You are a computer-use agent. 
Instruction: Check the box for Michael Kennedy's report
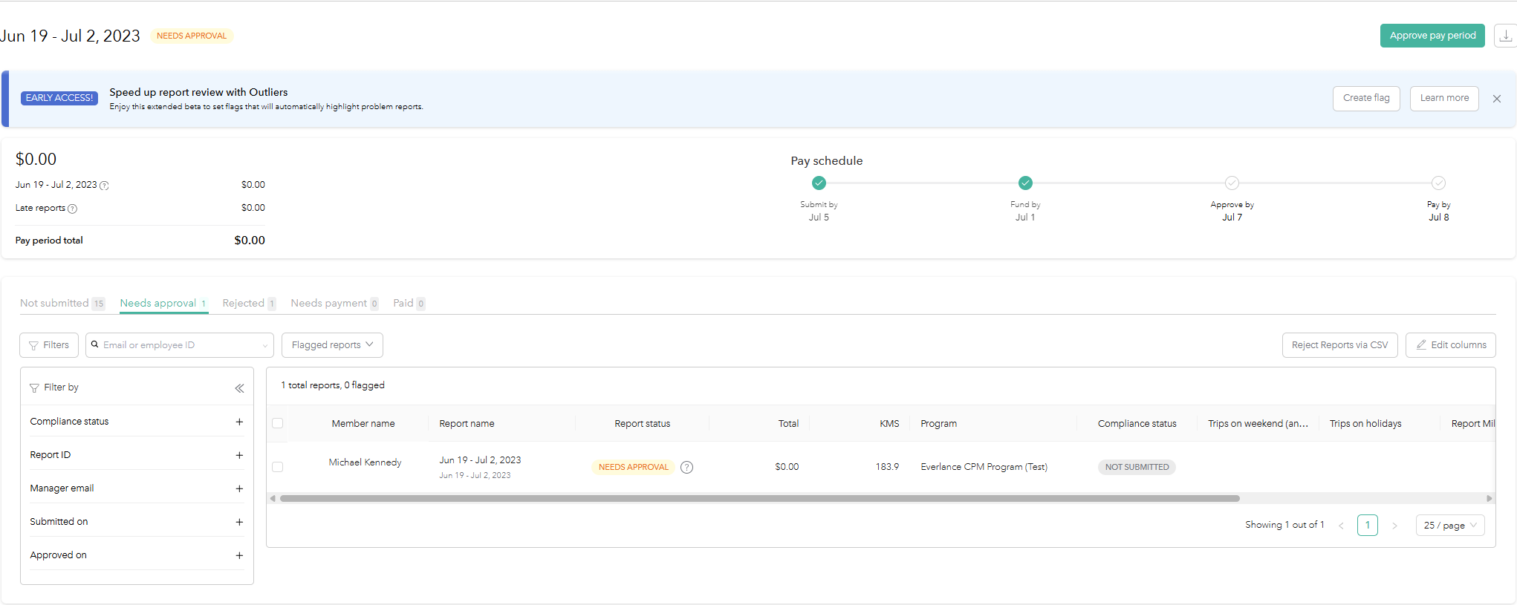point(278,467)
